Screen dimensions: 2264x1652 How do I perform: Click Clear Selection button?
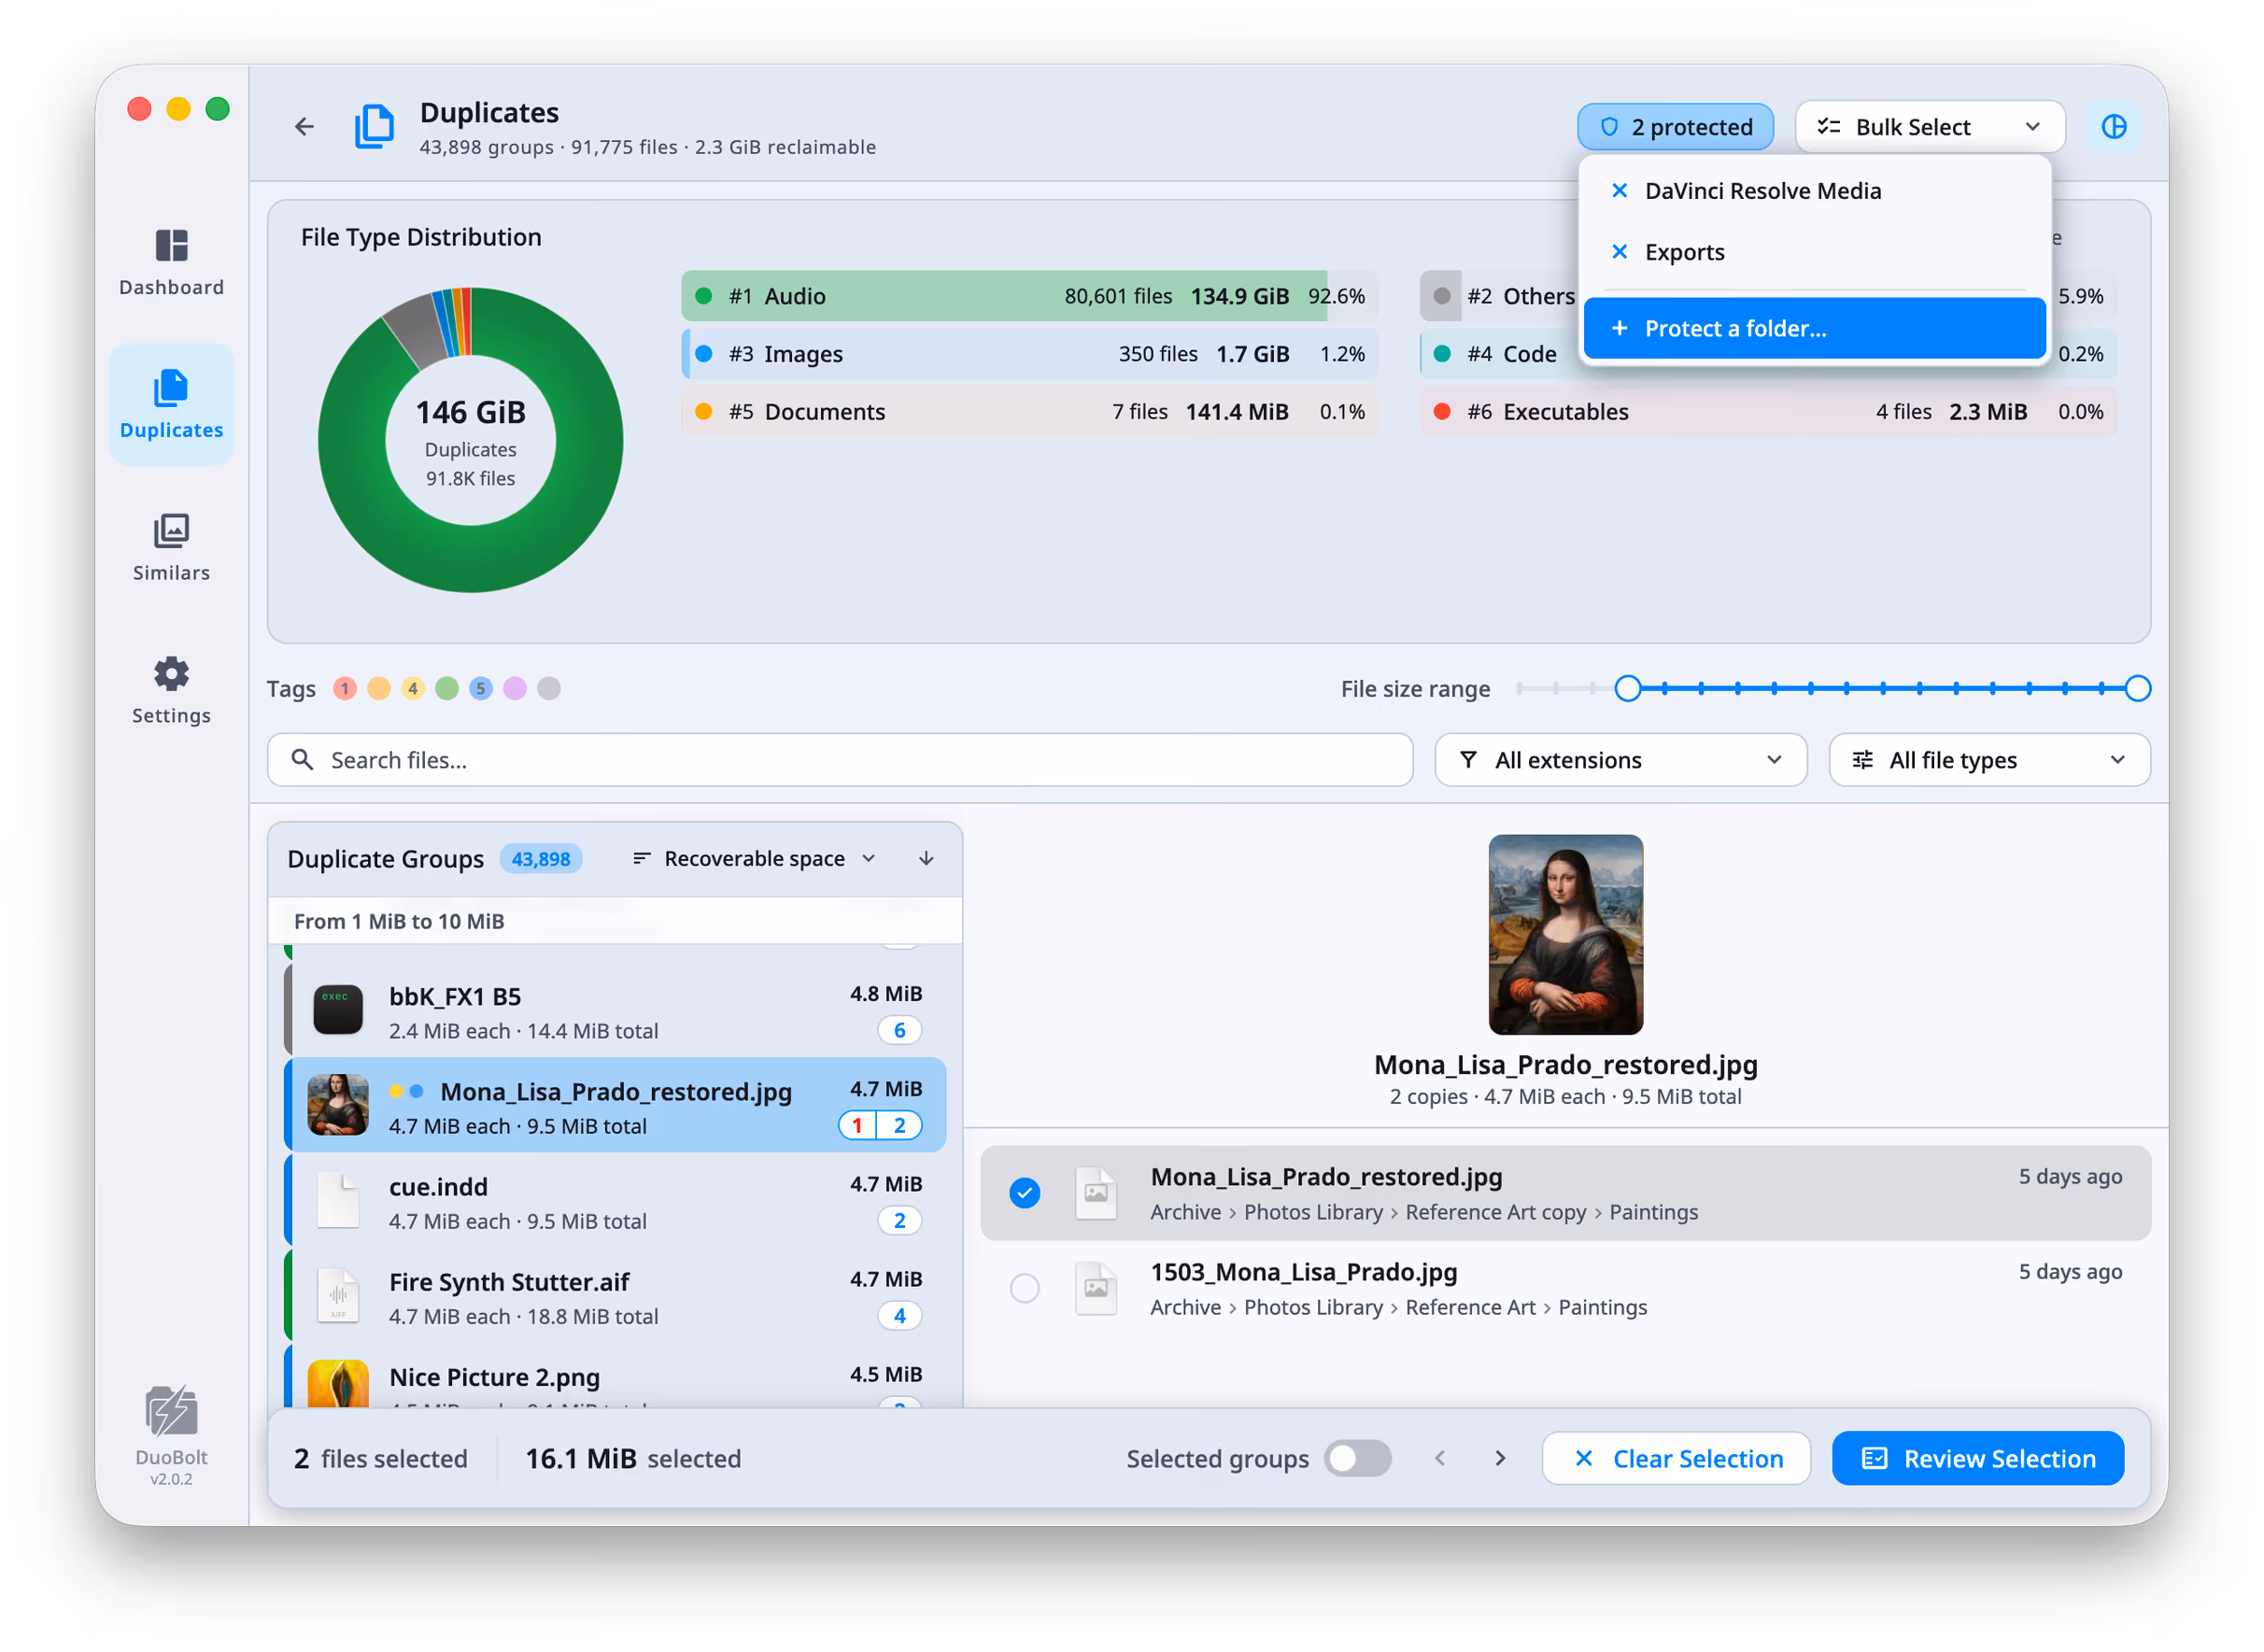pyautogui.click(x=1677, y=1459)
